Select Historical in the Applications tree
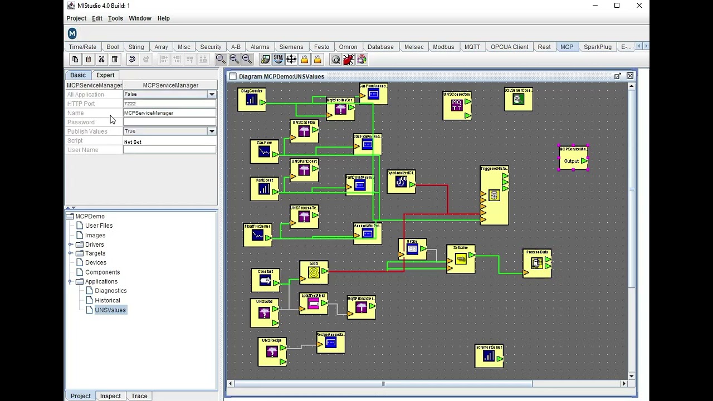 107,300
